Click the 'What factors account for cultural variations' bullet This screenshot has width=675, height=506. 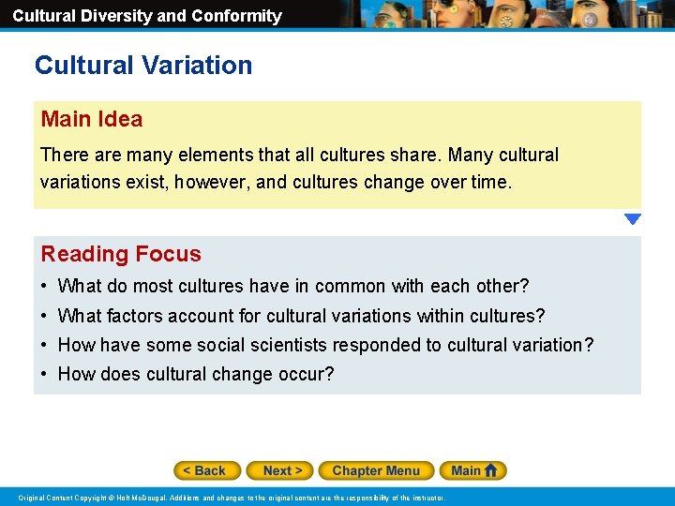click(x=301, y=316)
